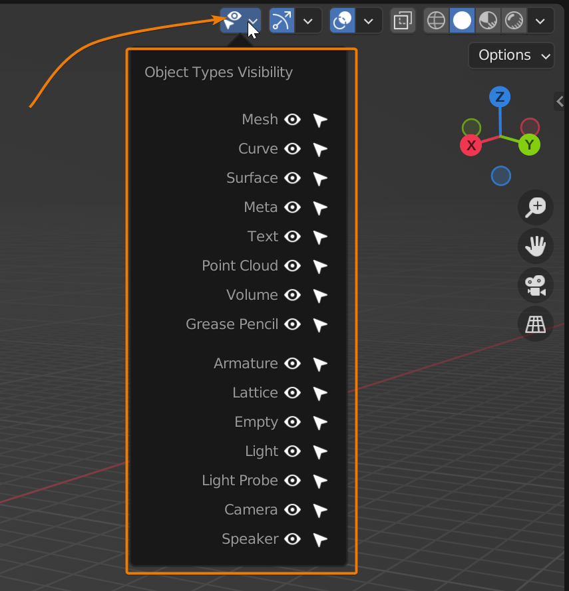Hide Mesh objects with eye icon

click(292, 120)
